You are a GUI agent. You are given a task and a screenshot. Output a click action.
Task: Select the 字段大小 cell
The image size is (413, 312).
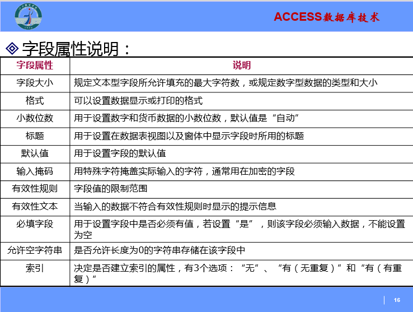coord(35,83)
